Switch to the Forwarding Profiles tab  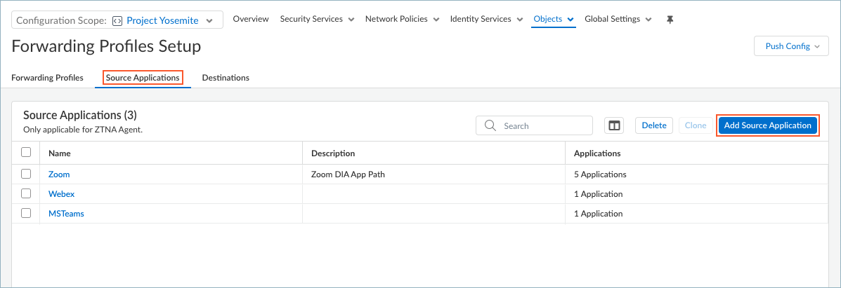[47, 78]
